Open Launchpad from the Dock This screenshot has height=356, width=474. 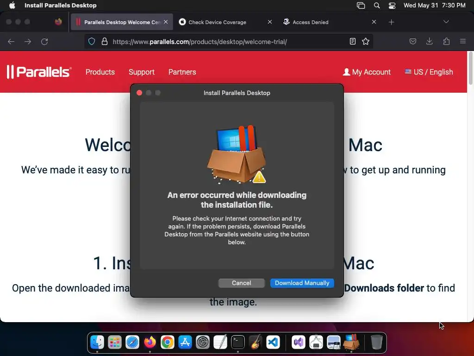[x=115, y=343]
